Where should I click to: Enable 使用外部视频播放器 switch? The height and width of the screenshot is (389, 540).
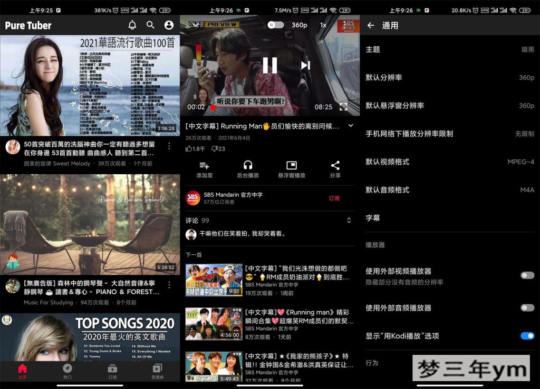[x=527, y=275]
